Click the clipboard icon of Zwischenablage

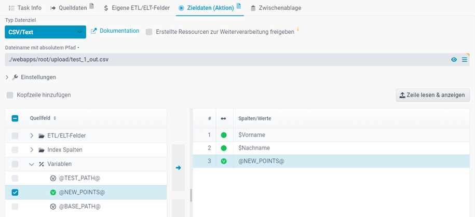253,8
